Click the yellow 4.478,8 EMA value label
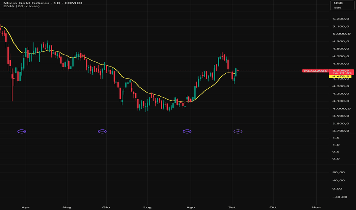Screen dimensions: 356x210 point(340,76)
